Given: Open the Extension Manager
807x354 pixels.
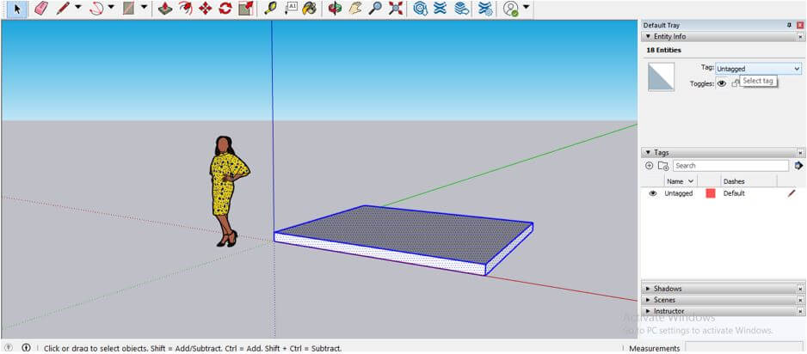Looking at the screenshot, I should tap(485, 9).
